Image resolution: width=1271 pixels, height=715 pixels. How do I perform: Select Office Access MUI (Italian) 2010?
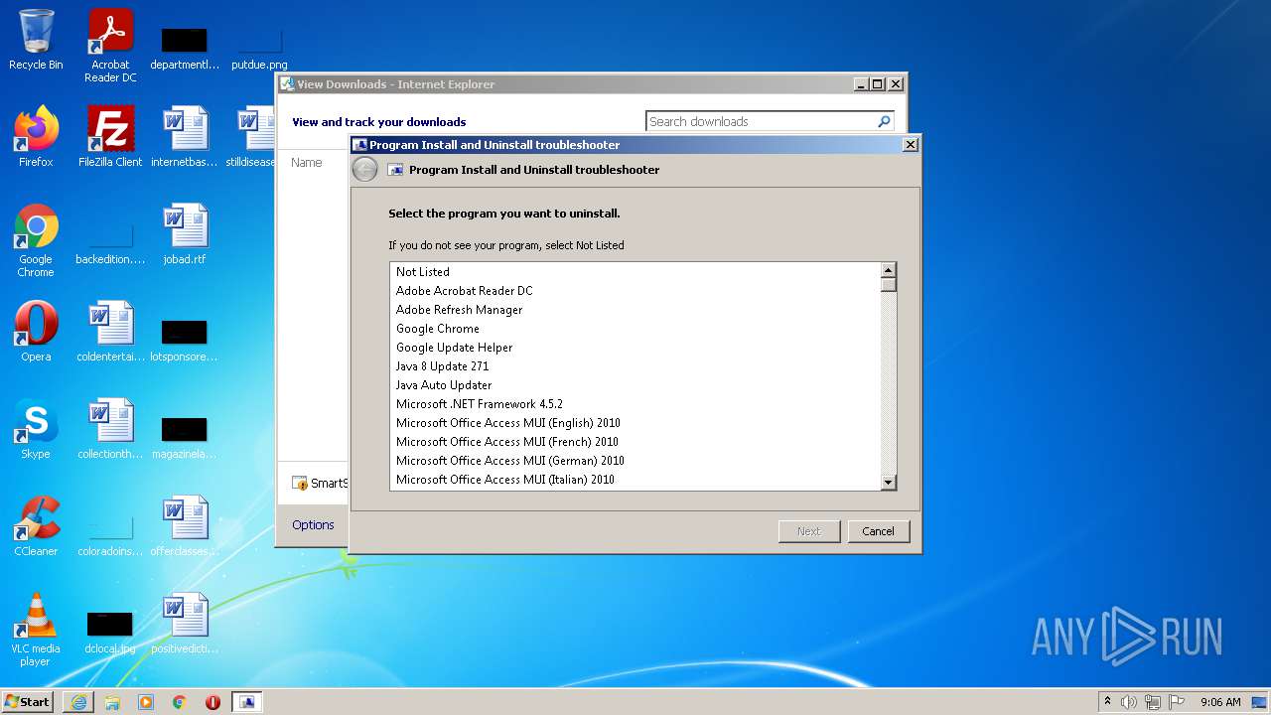635,480
